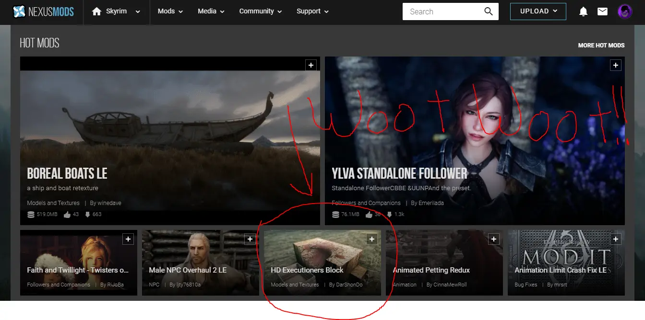Image resolution: width=645 pixels, height=320 pixels.
Task: Click the downloads arrow icon on Ylva Follower
Action: pos(389,215)
